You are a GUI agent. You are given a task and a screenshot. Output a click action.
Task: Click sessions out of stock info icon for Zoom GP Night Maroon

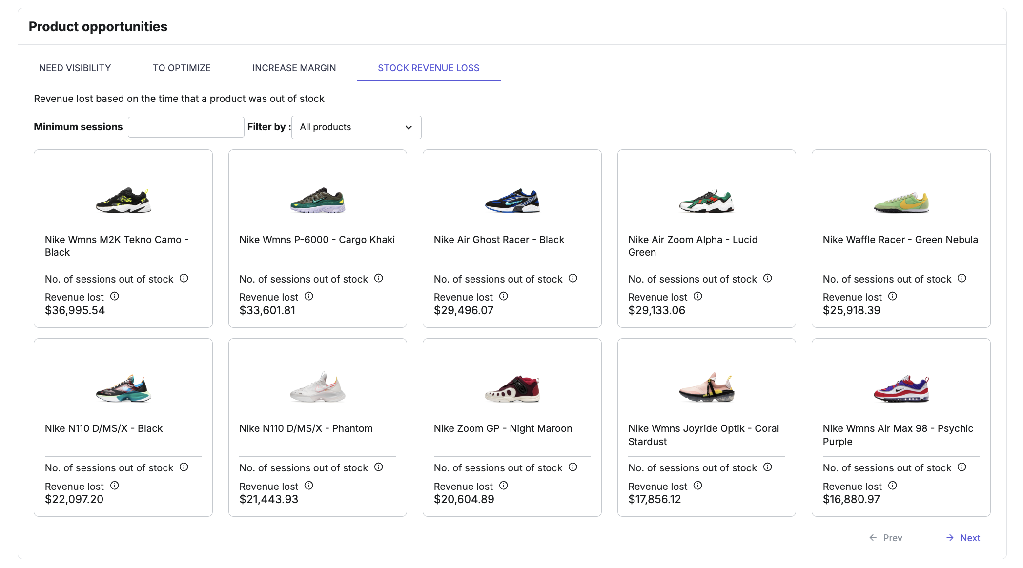pos(573,467)
